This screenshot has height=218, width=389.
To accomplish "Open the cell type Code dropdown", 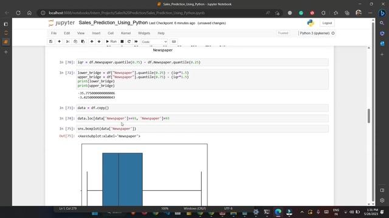I will [x=154, y=42].
